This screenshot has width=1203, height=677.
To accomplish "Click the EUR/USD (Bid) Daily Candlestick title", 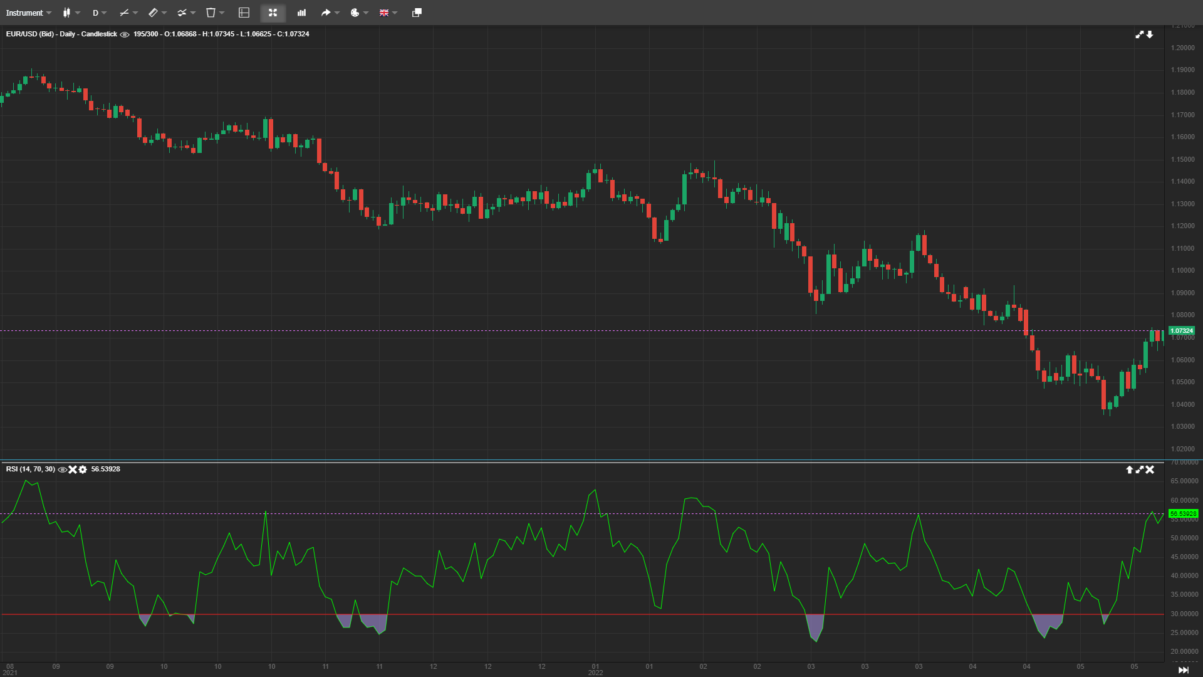I will click(x=61, y=34).
